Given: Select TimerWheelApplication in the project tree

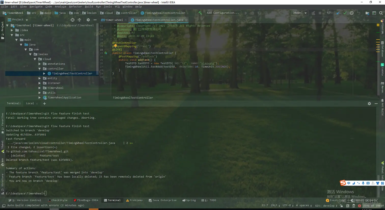Looking at the screenshot, I should pos(64,98).
